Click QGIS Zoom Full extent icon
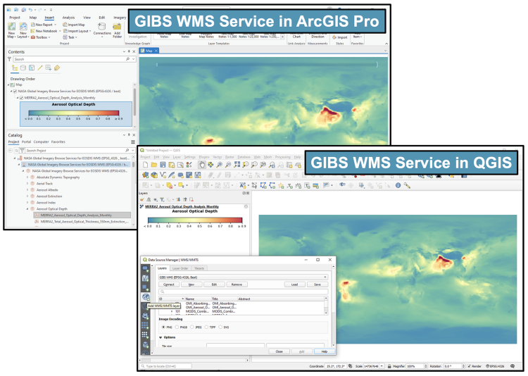 pos(237,165)
